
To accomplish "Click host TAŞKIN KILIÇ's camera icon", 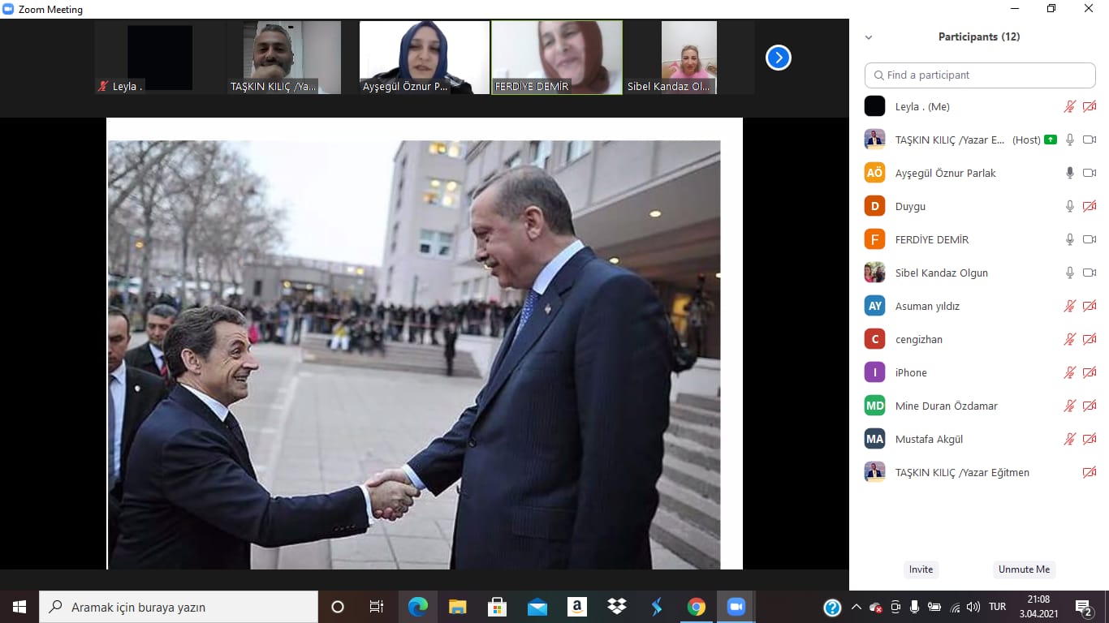I will click(x=1090, y=140).
